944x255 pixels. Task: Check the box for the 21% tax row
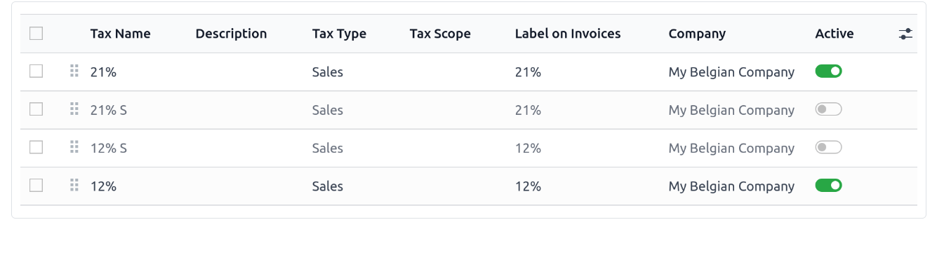pos(36,71)
